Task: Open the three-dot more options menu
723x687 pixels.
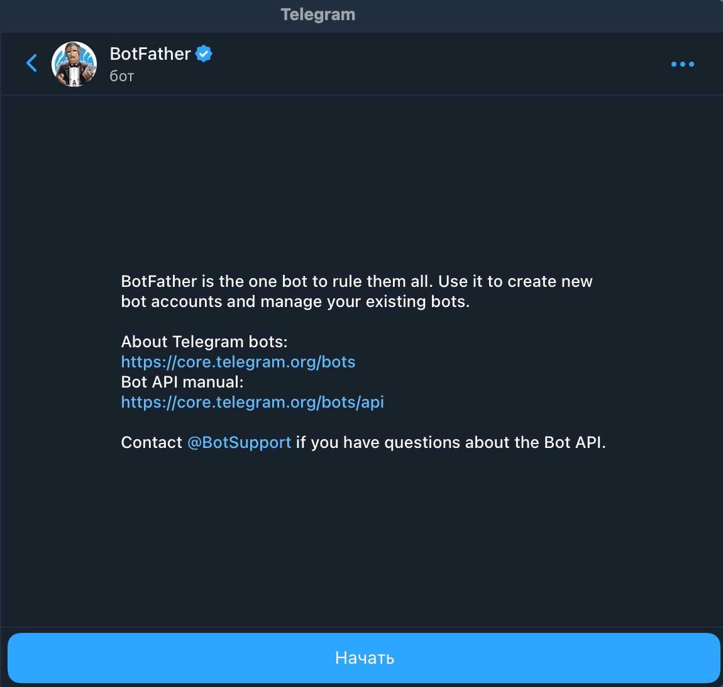Action: tap(682, 64)
